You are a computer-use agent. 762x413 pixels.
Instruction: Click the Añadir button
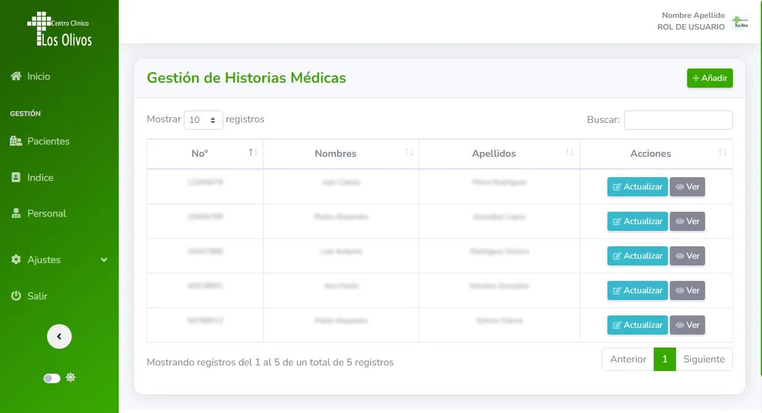(x=709, y=78)
